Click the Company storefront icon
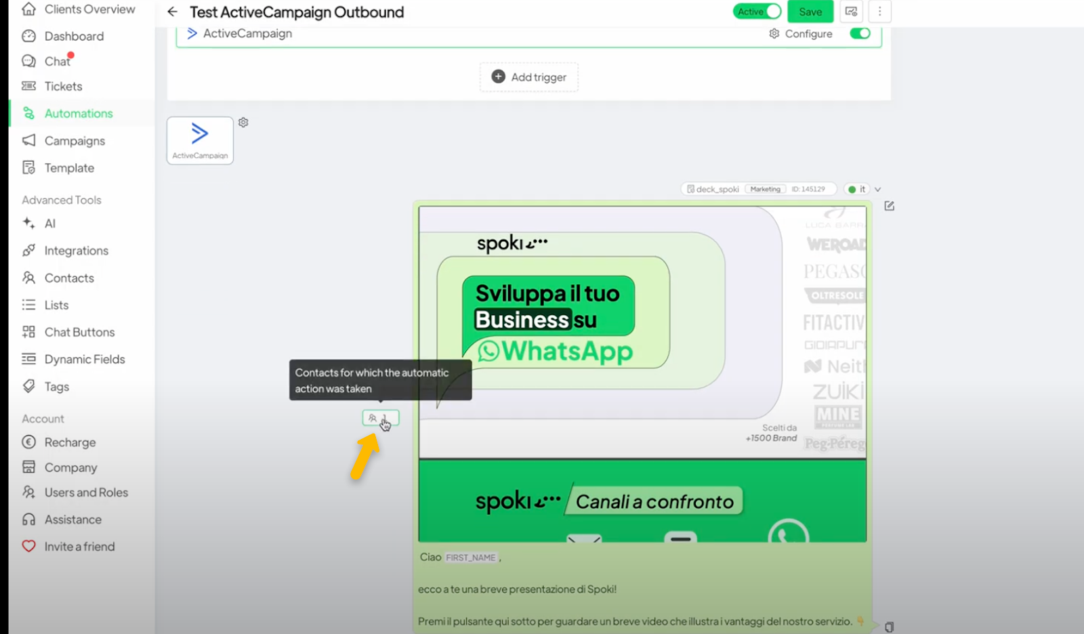Screen dimensions: 1084x634 click(x=28, y=467)
